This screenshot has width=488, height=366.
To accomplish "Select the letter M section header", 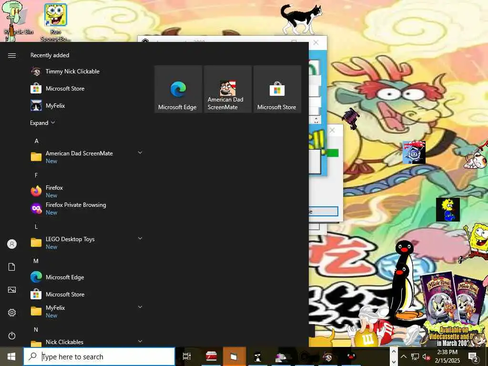I will click(36, 261).
